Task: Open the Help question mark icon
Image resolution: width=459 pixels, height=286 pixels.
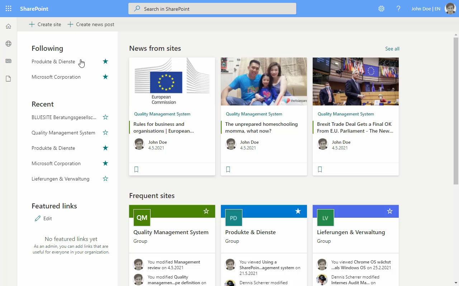Action: click(x=398, y=9)
